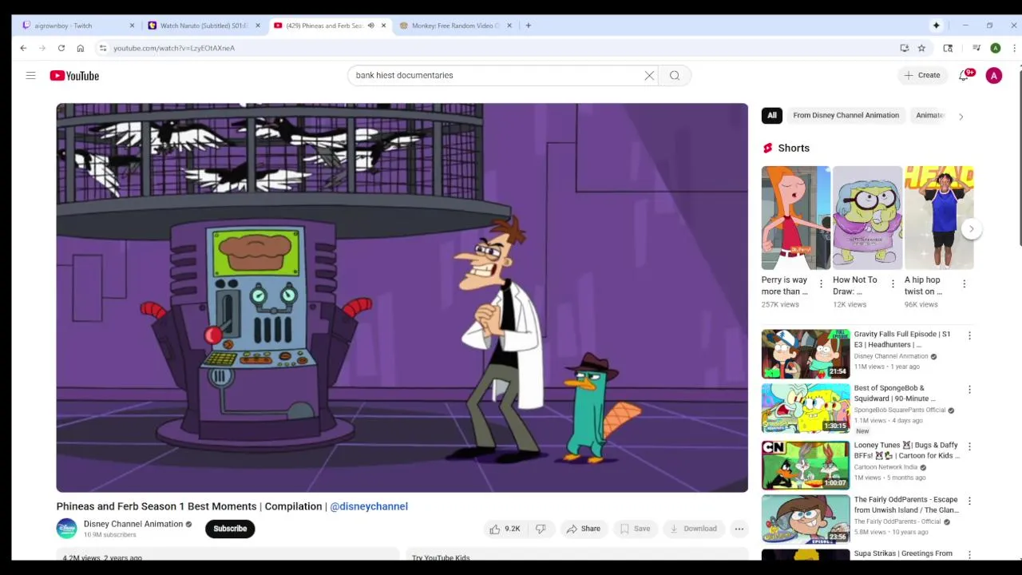Go to YouTube home via logo
The width and height of the screenshot is (1022, 575).
click(74, 75)
